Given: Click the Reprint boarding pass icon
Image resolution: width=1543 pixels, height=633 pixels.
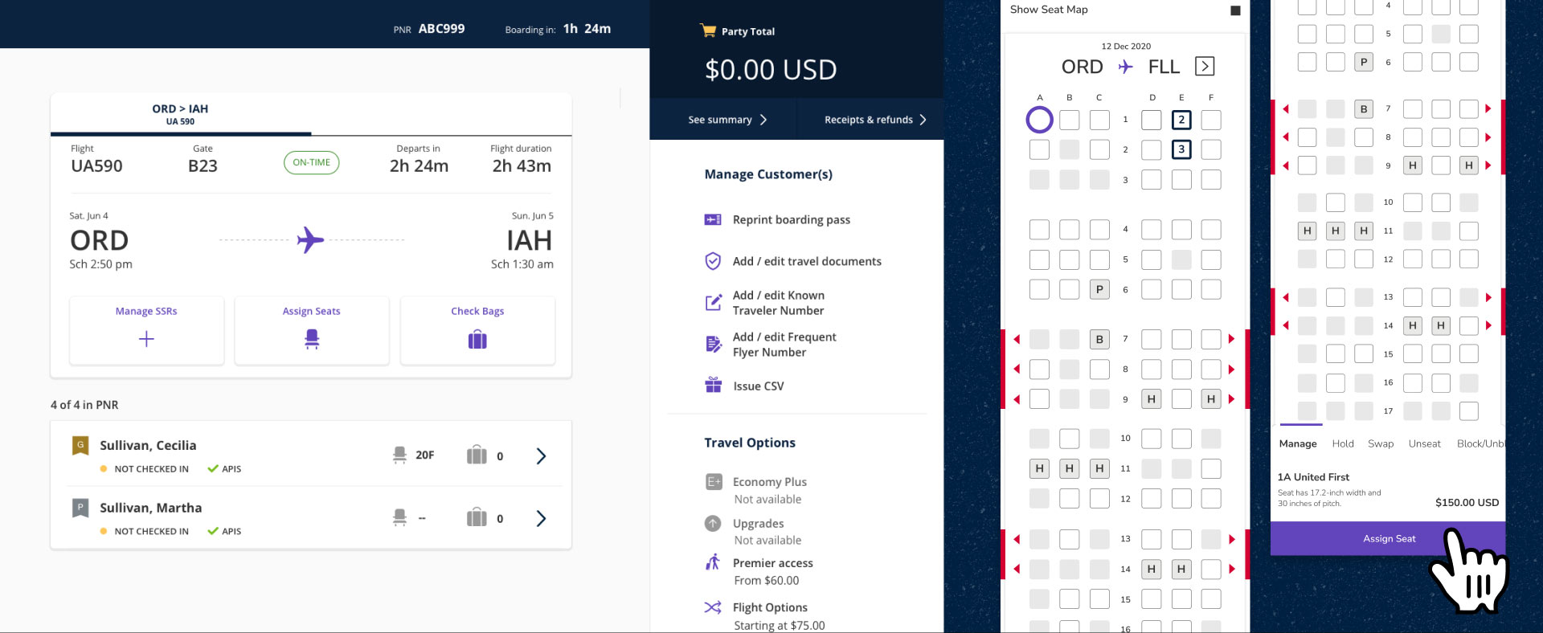Looking at the screenshot, I should tap(713, 219).
